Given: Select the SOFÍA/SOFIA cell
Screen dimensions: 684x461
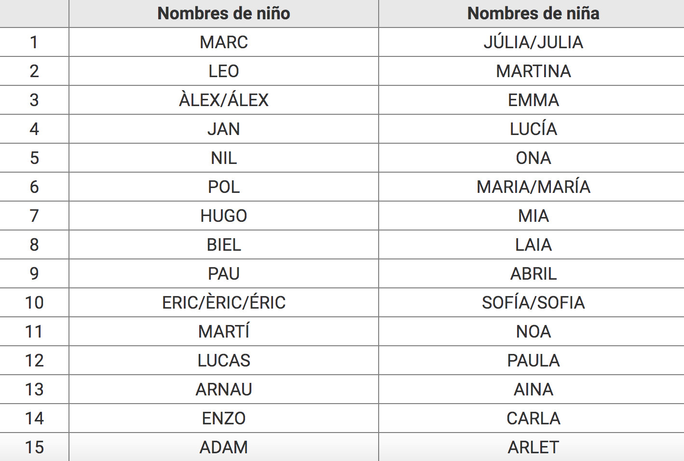Looking at the screenshot, I should pyautogui.click(x=533, y=303).
